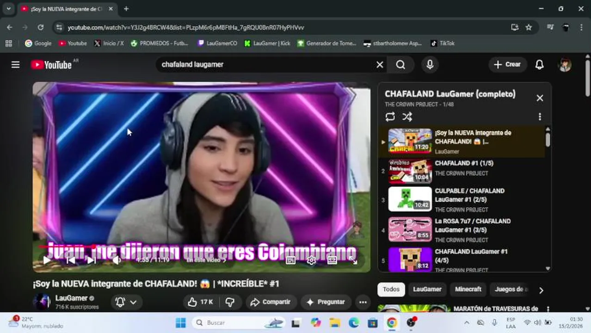Seek on the red video progress bar
Image resolution: width=591 pixels, height=333 pixels.
pos(201,246)
